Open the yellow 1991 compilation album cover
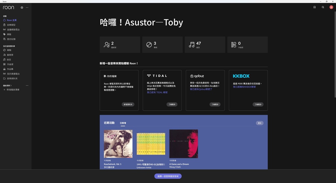The image size is (336, 183). pos(151,144)
